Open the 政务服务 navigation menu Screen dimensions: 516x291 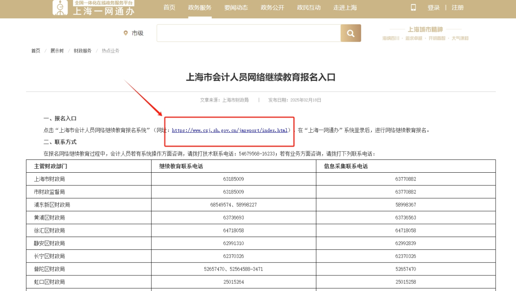pyautogui.click(x=199, y=7)
